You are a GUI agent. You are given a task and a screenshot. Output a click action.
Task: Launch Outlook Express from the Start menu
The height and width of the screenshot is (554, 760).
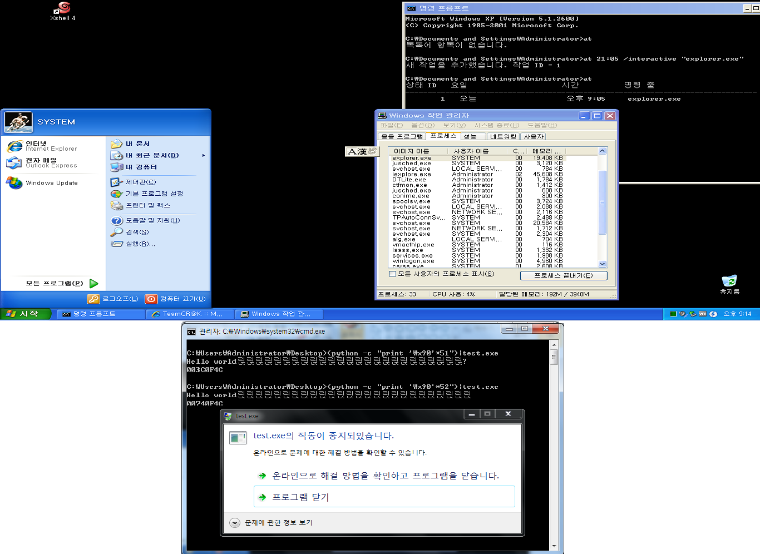point(15,162)
